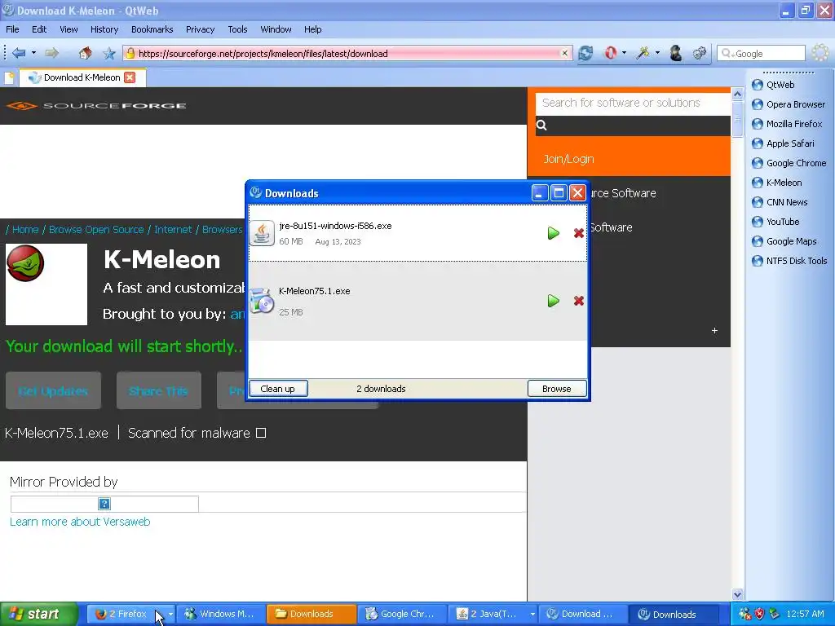Image resolution: width=835 pixels, height=626 pixels.
Task: Remove the K-Meleon75.1.exe download entry
Action: [579, 301]
